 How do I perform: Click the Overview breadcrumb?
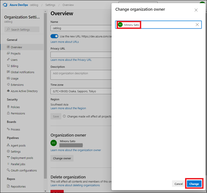click(x=68, y=5)
